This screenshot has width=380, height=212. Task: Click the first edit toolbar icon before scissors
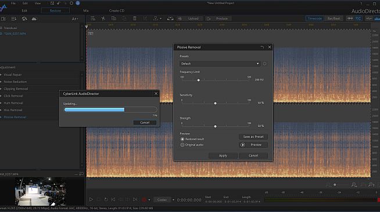click(x=93, y=19)
